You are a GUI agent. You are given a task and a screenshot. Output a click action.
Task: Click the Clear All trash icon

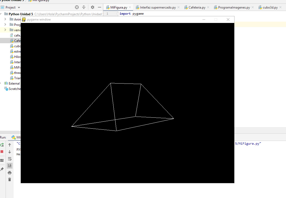pos(10,179)
